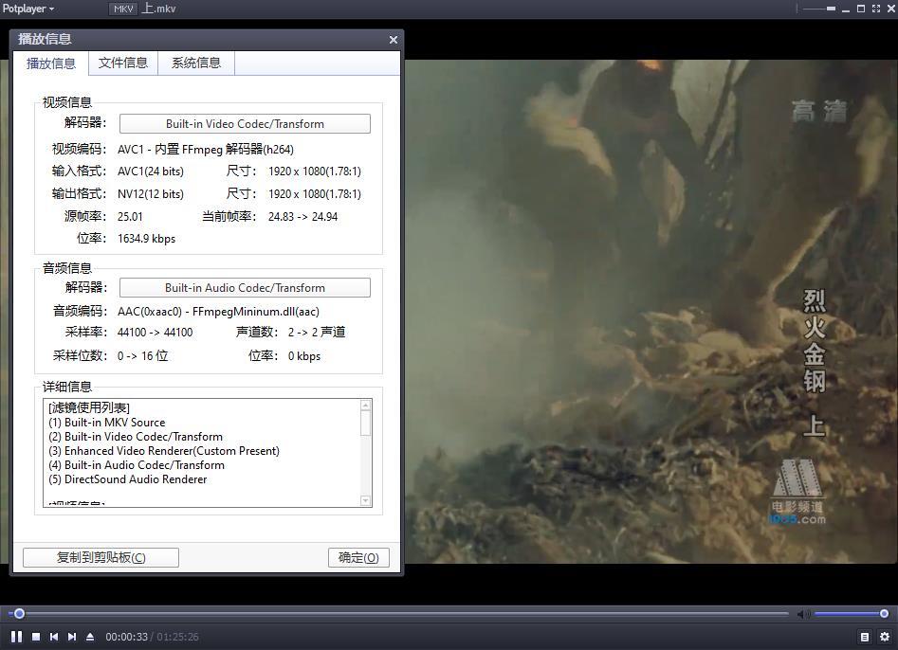898x650 pixels.
Task: Open the Potplayer main menu dropdown
Action: (x=27, y=9)
